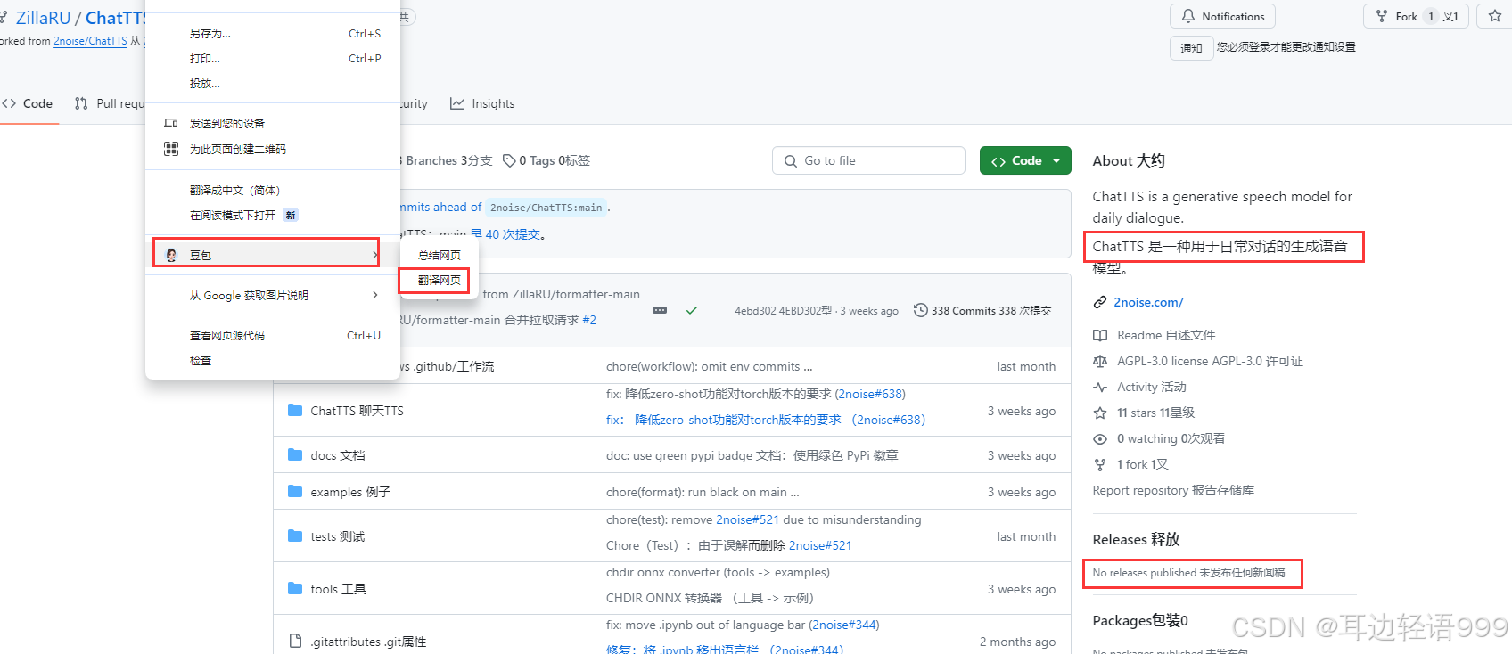The image size is (1512, 654).
Task: Choose 在阅读模式下打开 menu item
Action: click(233, 215)
